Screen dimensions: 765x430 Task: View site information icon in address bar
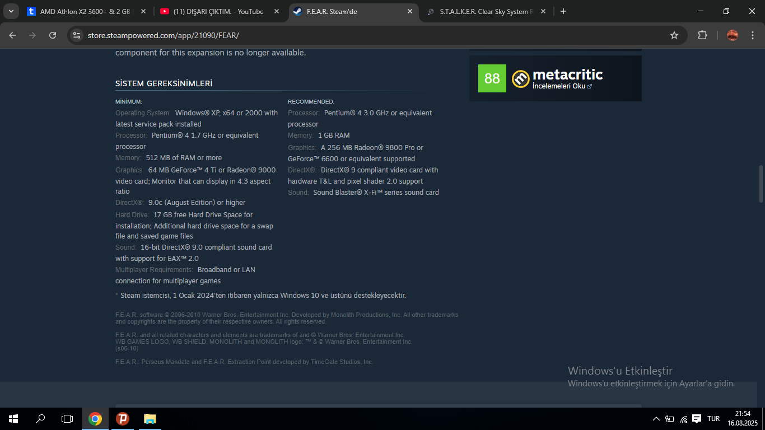pyautogui.click(x=77, y=35)
